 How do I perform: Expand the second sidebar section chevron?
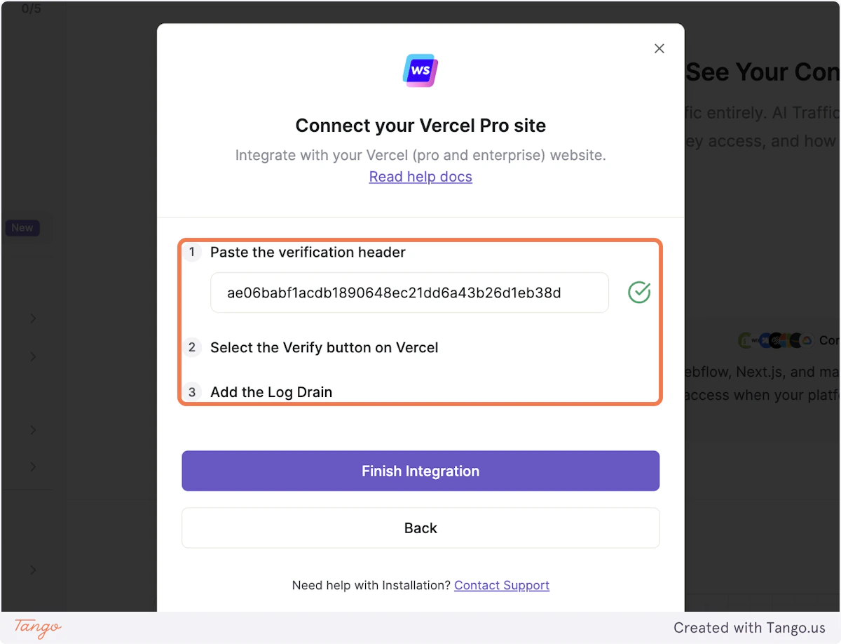tap(32, 356)
